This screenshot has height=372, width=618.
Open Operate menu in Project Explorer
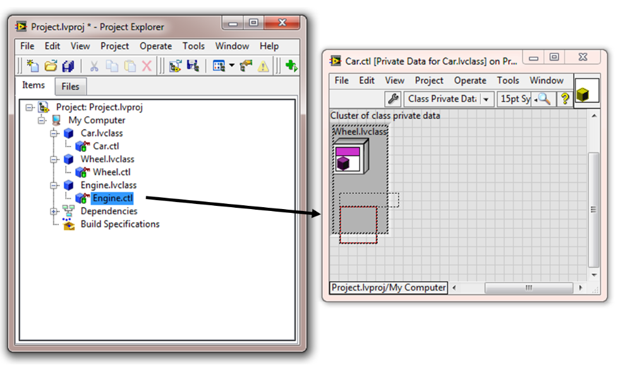click(x=155, y=46)
